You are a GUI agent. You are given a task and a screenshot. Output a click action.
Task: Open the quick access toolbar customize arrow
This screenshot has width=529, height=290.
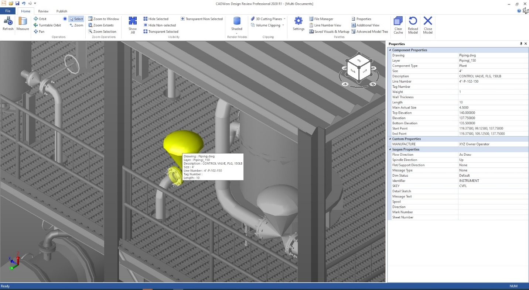pyautogui.click(x=35, y=3)
